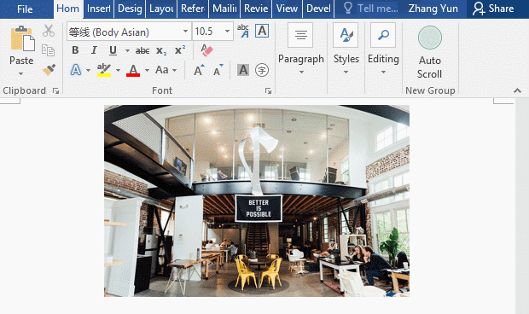Switch to the References tab
529x314 pixels.
click(x=193, y=9)
